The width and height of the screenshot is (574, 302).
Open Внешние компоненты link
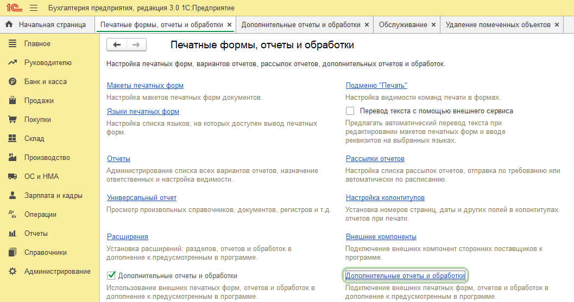coord(381,236)
